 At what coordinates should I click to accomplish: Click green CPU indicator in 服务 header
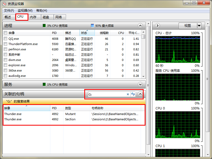click(x=44, y=85)
